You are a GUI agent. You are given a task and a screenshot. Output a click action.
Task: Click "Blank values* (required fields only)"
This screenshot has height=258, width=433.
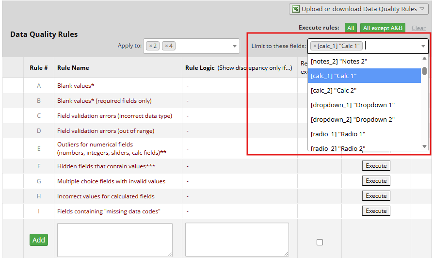pyautogui.click(x=104, y=101)
